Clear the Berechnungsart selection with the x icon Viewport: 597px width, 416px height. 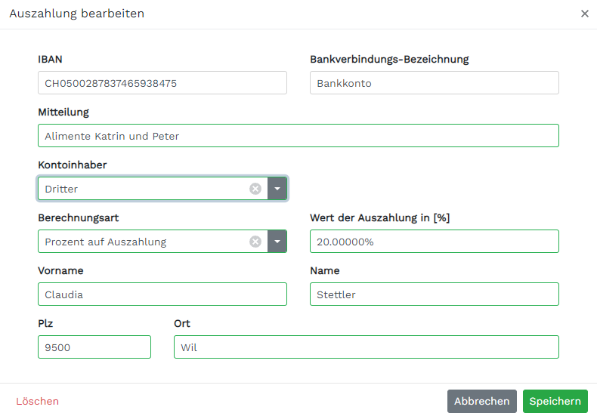[255, 242]
